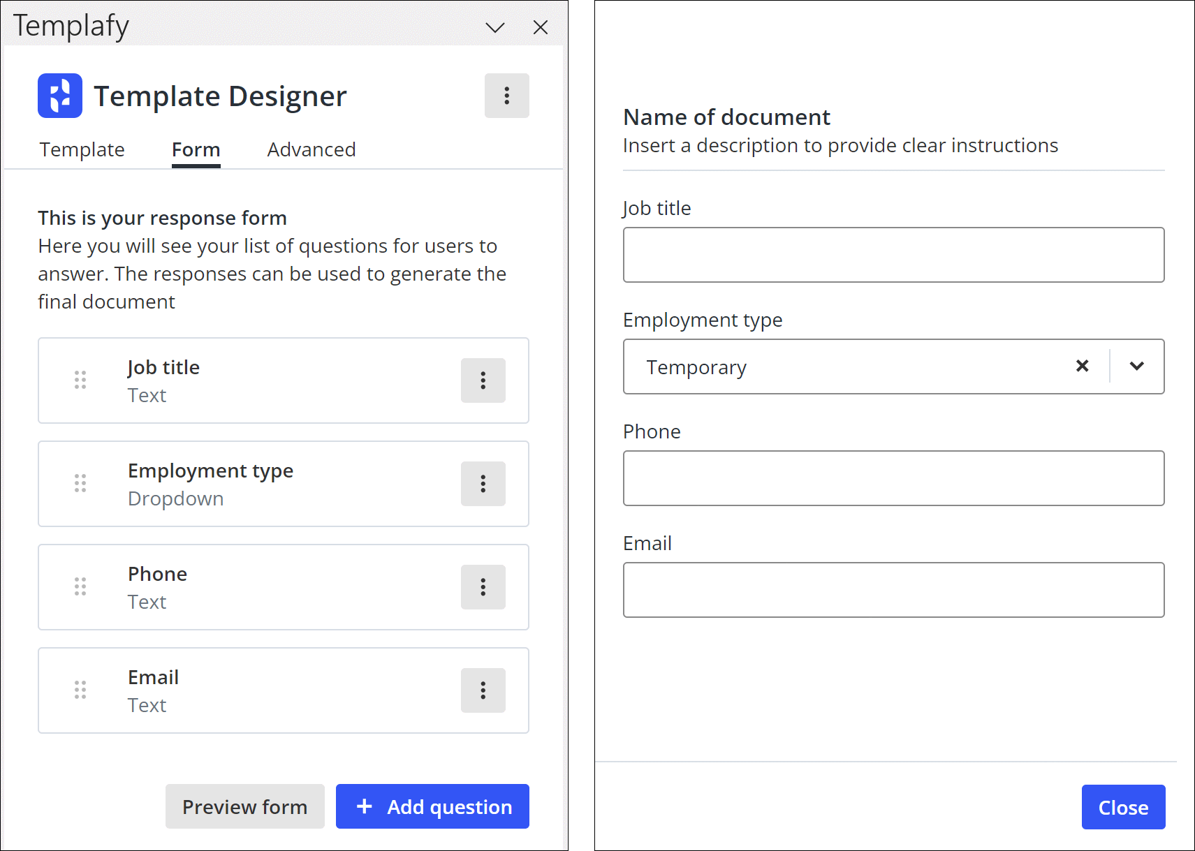Grab the Phone question drag handle
The height and width of the screenshot is (851, 1195).
click(80, 586)
